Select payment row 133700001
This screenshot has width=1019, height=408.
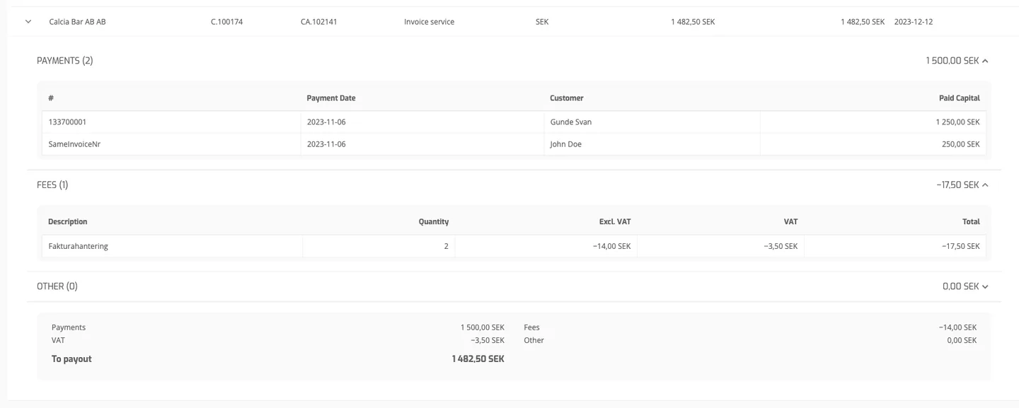click(x=514, y=122)
